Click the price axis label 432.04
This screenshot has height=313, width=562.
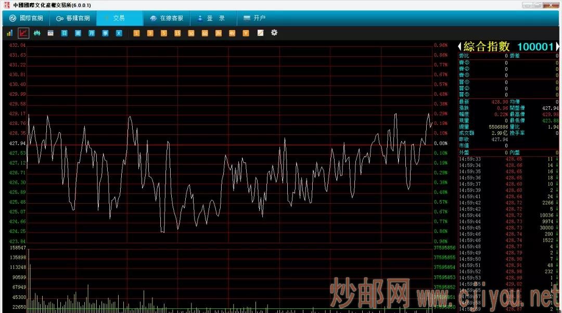pos(18,45)
